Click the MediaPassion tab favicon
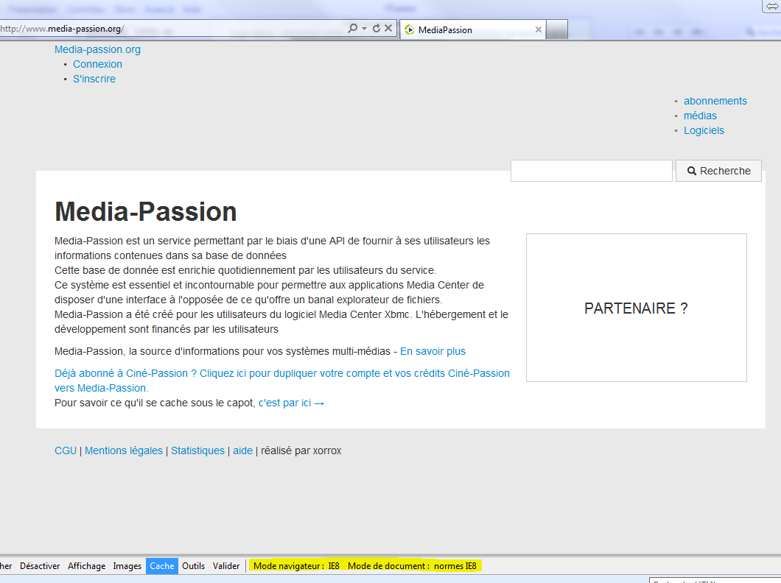The image size is (781, 583). pyautogui.click(x=410, y=30)
